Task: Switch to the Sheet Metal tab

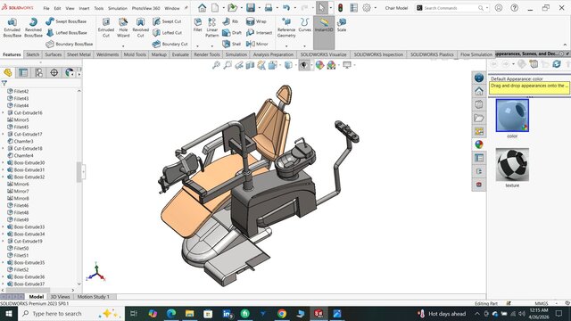Action: pyautogui.click(x=79, y=54)
